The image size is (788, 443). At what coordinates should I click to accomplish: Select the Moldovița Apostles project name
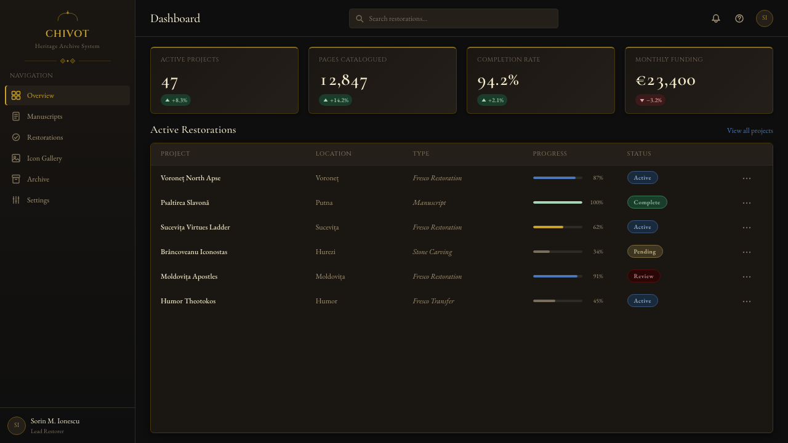click(189, 276)
